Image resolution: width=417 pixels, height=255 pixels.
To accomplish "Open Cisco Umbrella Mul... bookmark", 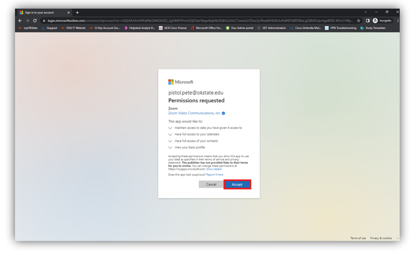I will [x=305, y=28].
